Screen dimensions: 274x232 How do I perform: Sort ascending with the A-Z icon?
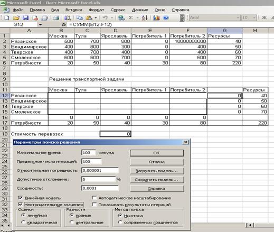145,17
